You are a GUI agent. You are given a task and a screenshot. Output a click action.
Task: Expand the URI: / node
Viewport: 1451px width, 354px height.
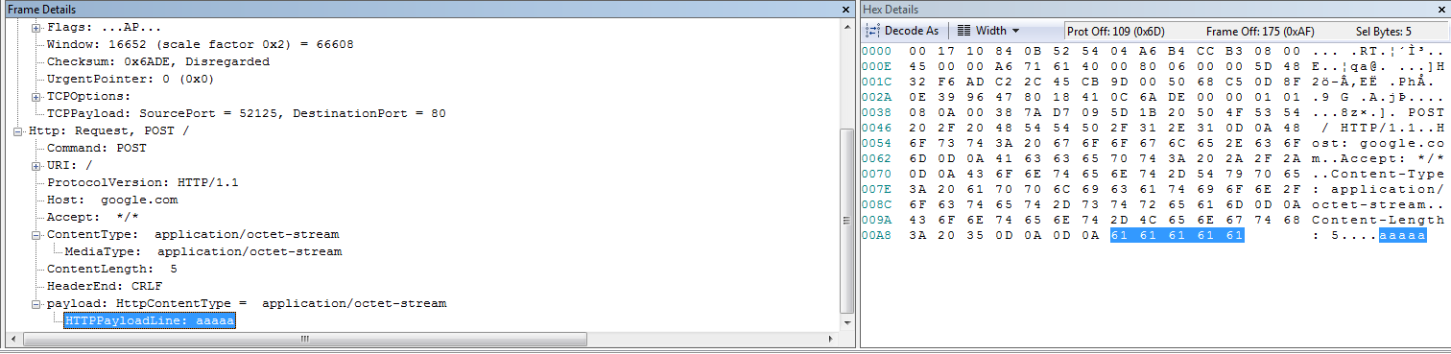[36, 165]
